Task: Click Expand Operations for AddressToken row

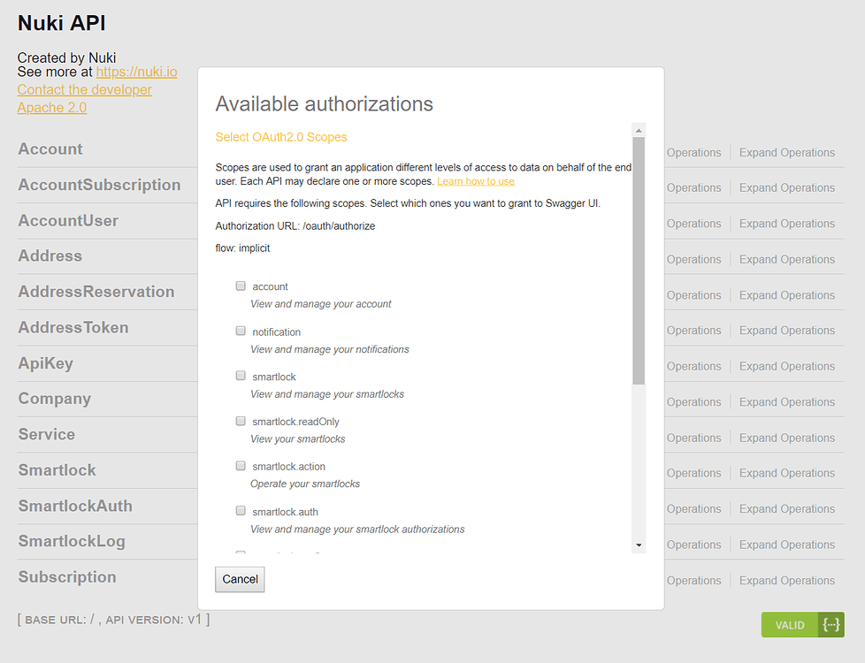Action: (x=786, y=331)
